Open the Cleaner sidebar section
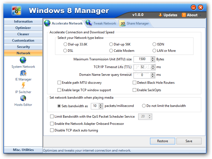The height and width of the screenshot is (159, 212). pyautogui.click(x=23, y=34)
